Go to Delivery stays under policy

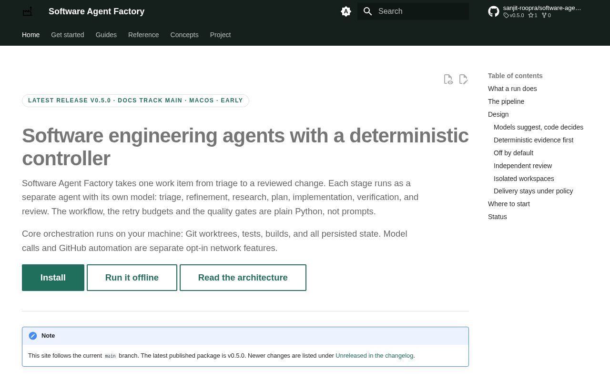[x=533, y=191]
